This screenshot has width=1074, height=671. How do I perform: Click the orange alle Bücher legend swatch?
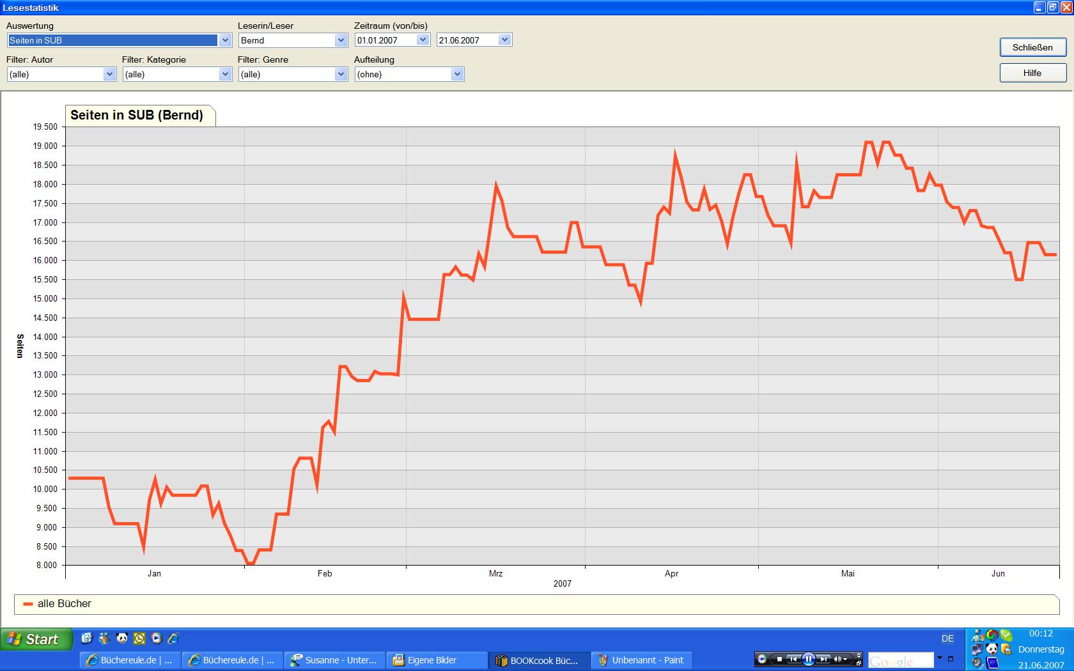coord(27,604)
